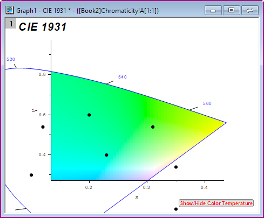Click the 540 wavelength label
Screen dimensions: 264x218
point(123,77)
